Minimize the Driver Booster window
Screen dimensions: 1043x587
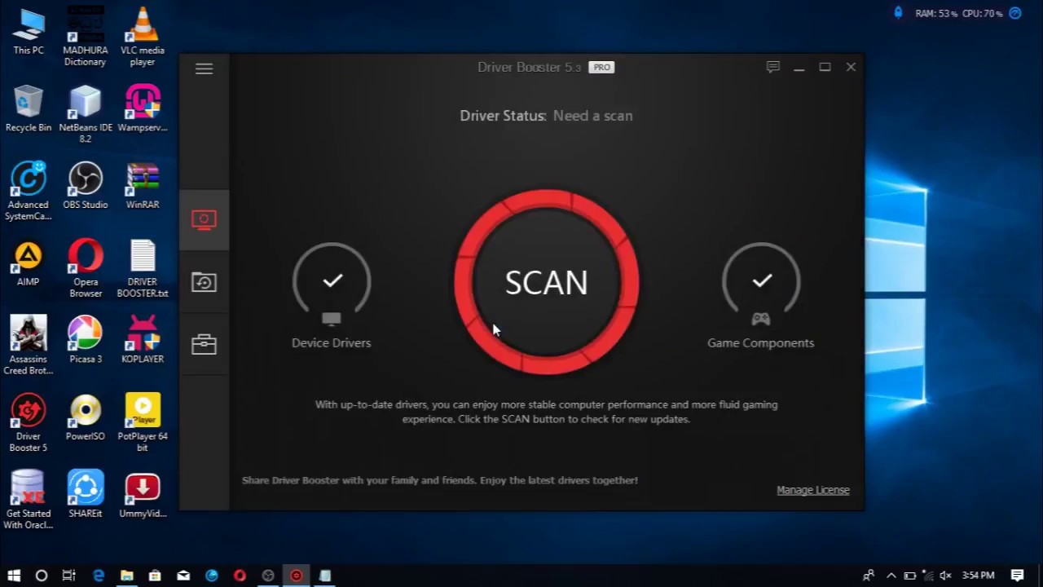coord(799,68)
